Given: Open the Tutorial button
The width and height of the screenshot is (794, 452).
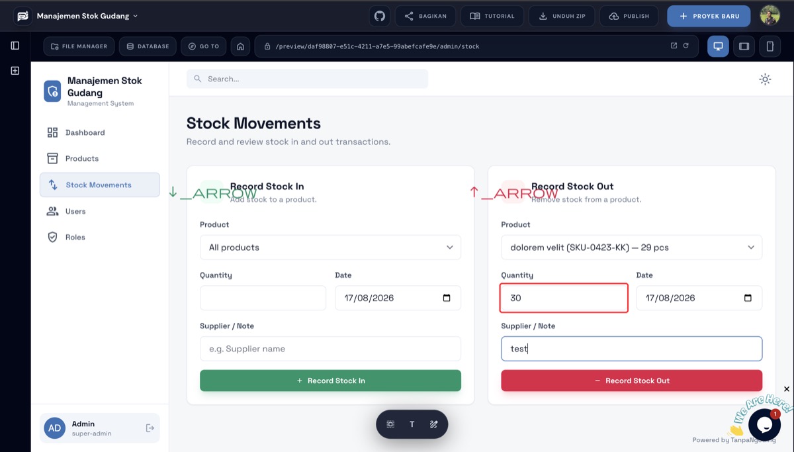Looking at the screenshot, I should [x=492, y=16].
